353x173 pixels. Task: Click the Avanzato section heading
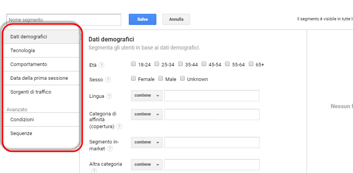(x=17, y=109)
